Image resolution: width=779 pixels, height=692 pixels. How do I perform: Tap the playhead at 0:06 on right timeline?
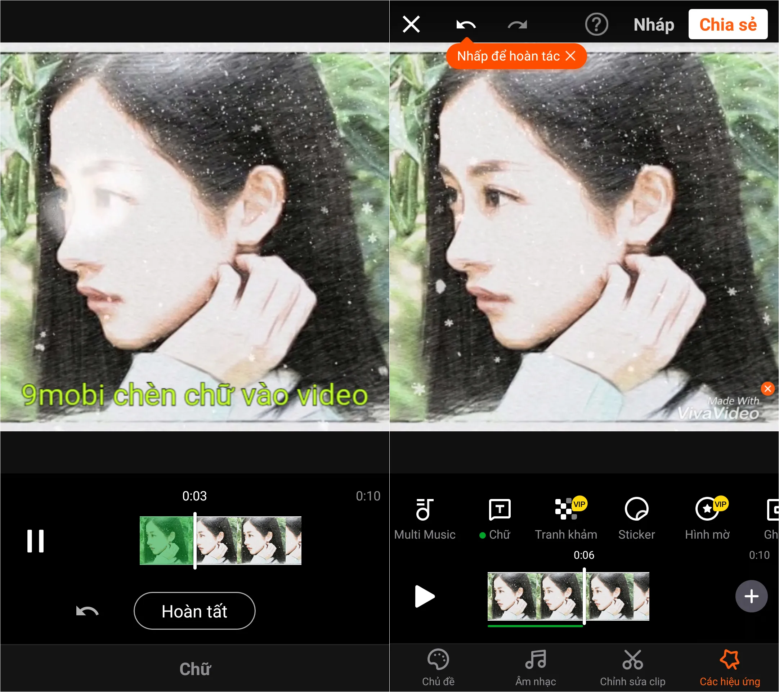[x=584, y=596]
